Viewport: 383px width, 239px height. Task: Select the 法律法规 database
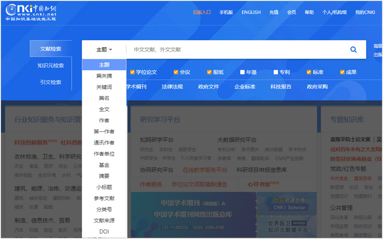pos(172,87)
